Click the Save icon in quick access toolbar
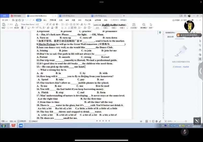 13,20
